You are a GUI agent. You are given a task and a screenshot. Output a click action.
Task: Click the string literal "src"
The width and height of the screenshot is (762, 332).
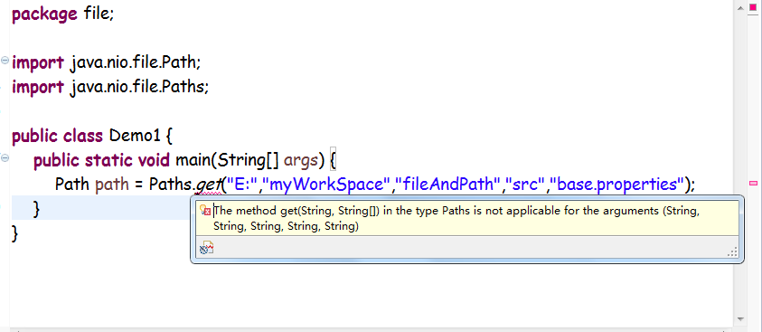pyautogui.click(x=525, y=185)
